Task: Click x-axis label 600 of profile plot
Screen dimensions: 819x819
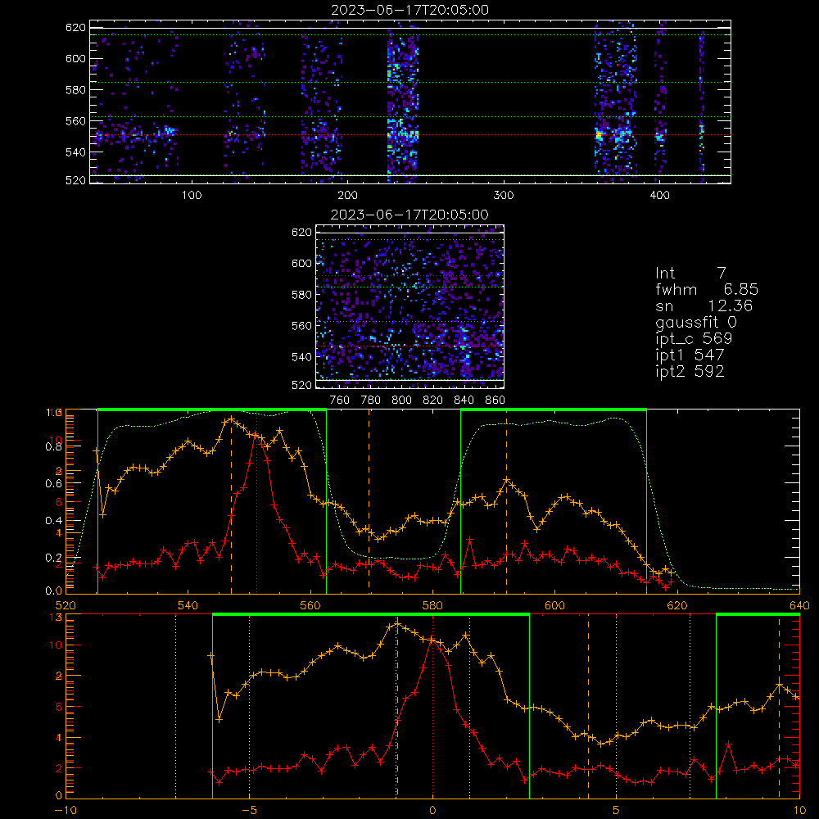Action: pyautogui.click(x=554, y=605)
